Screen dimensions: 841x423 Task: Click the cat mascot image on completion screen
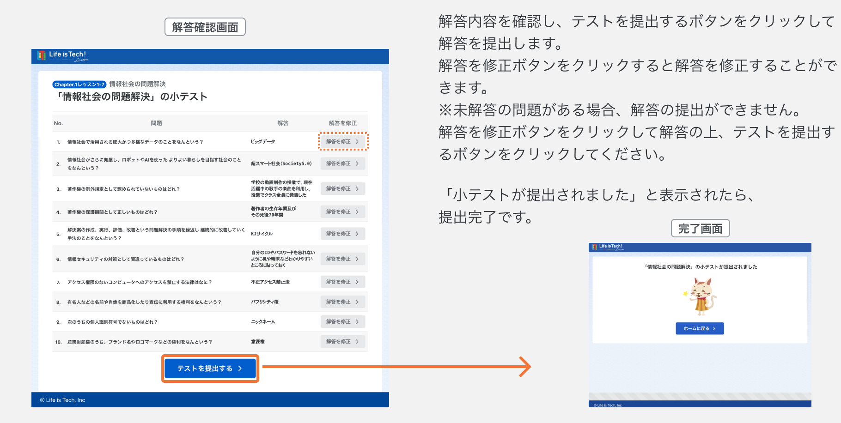(x=701, y=297)
